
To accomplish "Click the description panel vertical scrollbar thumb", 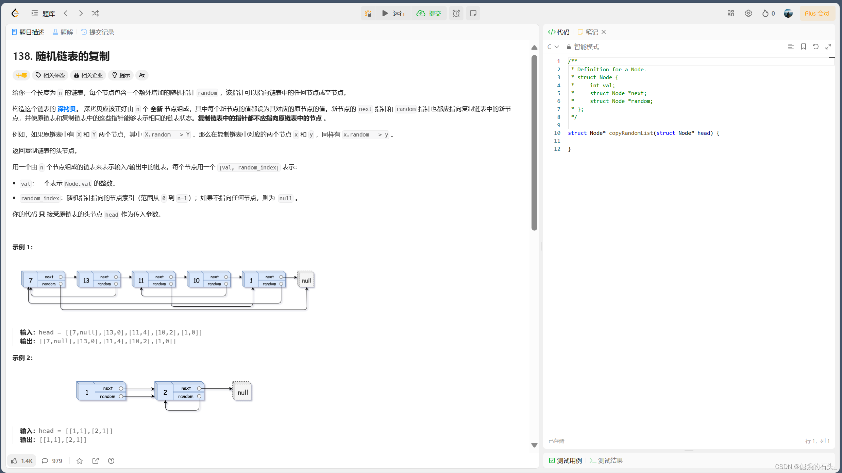I will click(x=534, y=143).
